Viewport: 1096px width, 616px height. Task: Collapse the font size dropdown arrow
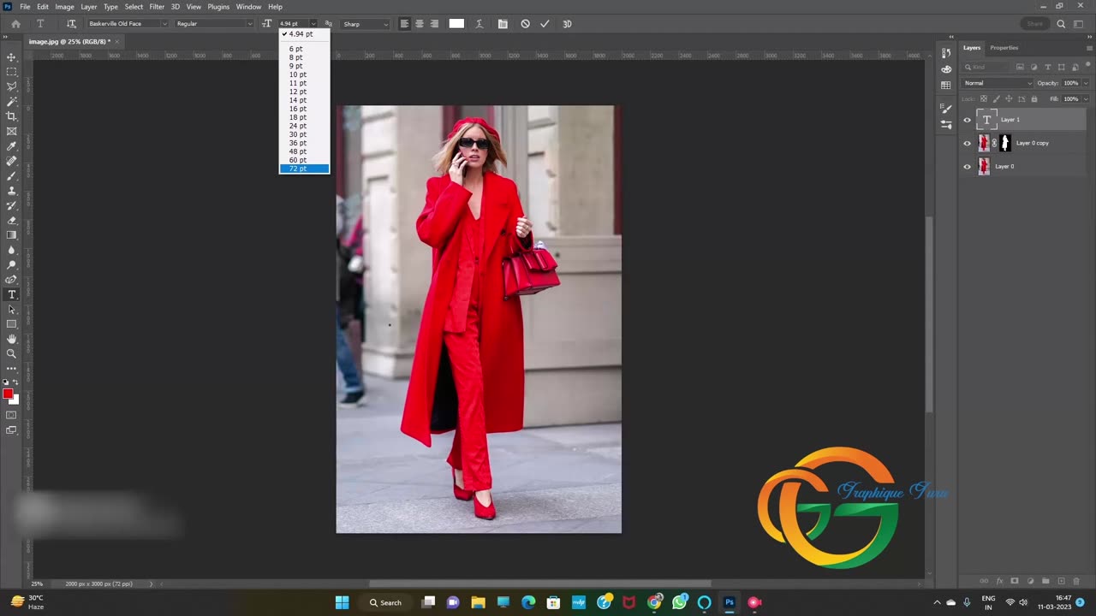[313, 24]
